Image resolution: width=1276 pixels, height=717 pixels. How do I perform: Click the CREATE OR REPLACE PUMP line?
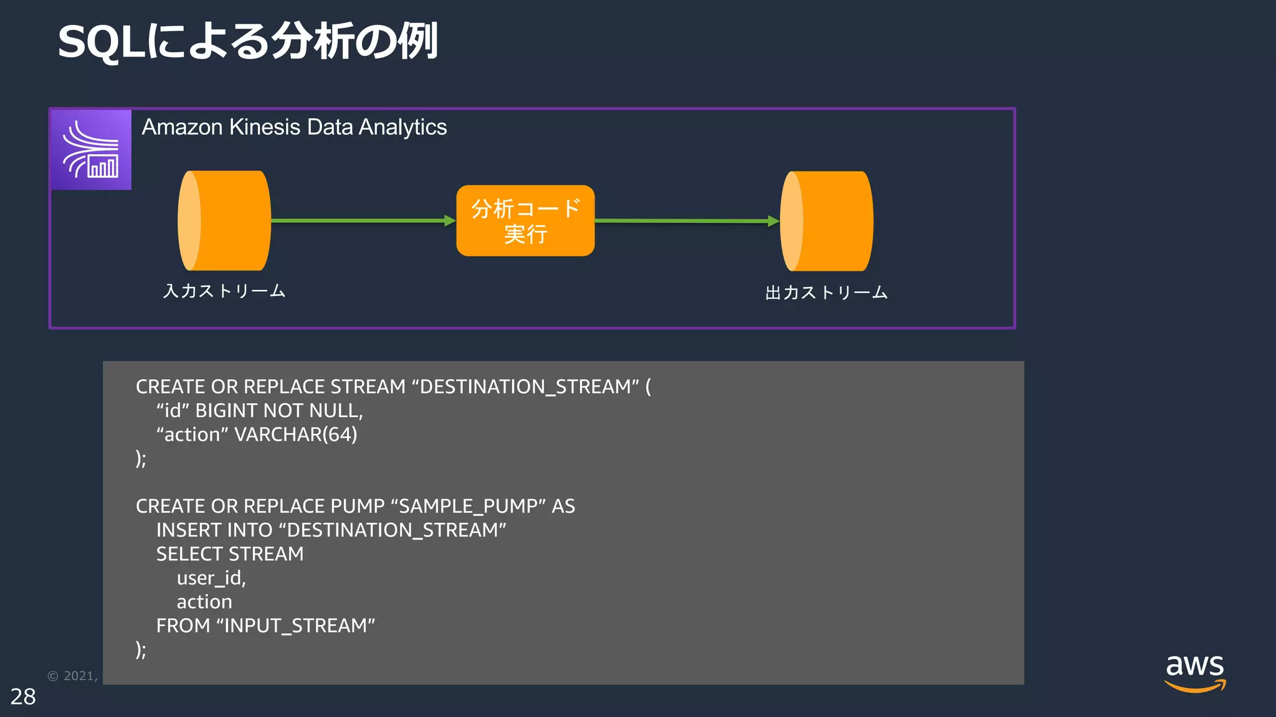[x=355, y=506]
